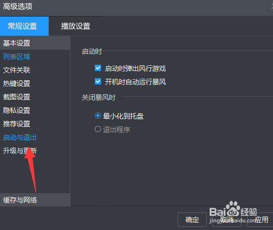Open 隐私设置 in sidebar
This screenshot has width=273, height=230.
pyautogui.click(x=17, y=110)
